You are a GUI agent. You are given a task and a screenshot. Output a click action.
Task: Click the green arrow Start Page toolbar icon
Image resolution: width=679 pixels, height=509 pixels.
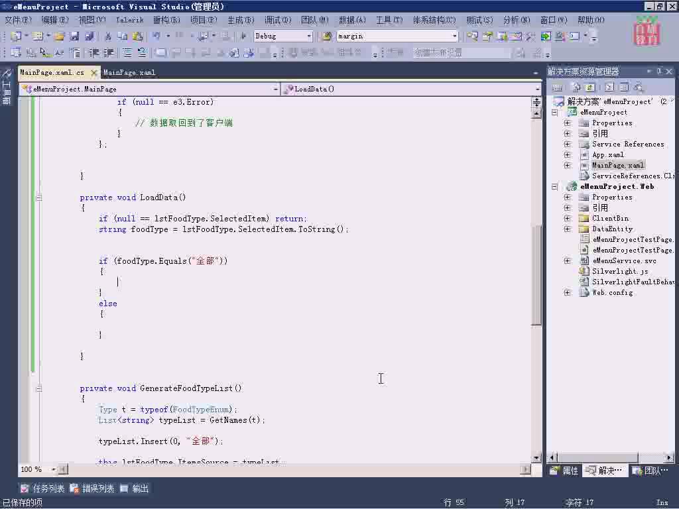[x=546, y=36]
